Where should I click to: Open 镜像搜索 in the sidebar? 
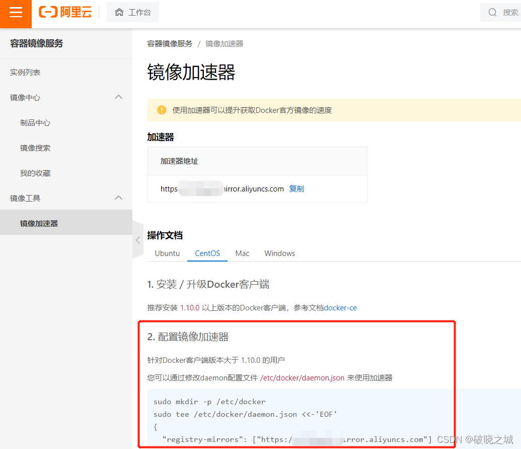[x=35, y=148]
